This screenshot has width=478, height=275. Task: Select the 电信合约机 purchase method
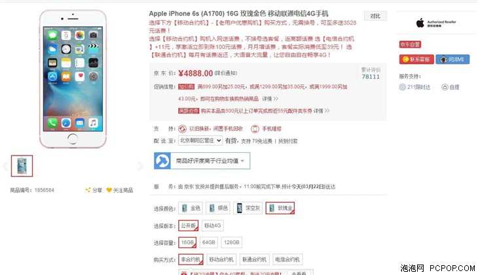tap(287, 259)
